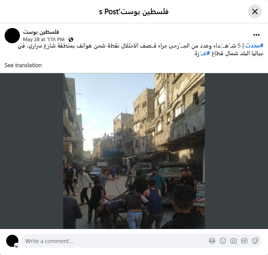Open the #محدث hashtag
This screenshot has width=268, height=255.
(254, 46)
